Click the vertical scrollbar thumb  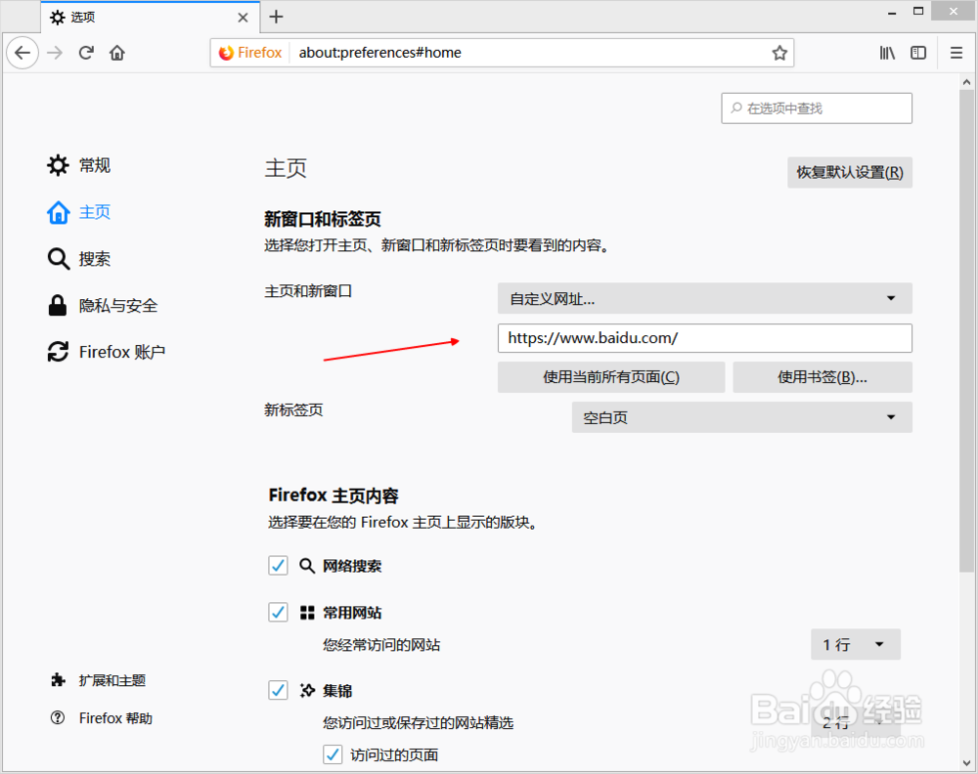tap(966, 331)
